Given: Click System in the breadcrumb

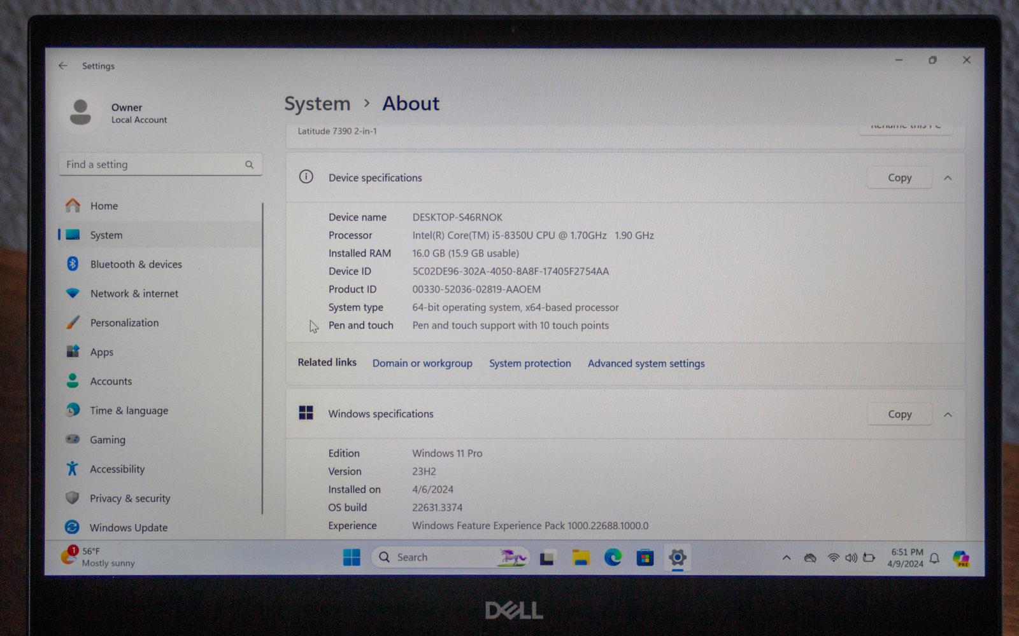Looking at the screenshot, I should (x=317, y=104).
